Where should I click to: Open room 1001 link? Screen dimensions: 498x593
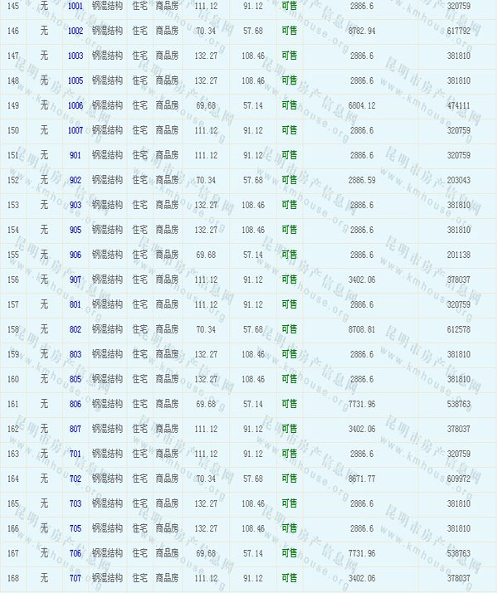tap(76, 6)
